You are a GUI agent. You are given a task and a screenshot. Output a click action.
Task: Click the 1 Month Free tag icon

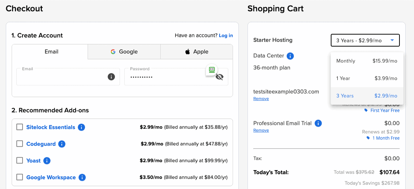(x=368, y=138)
